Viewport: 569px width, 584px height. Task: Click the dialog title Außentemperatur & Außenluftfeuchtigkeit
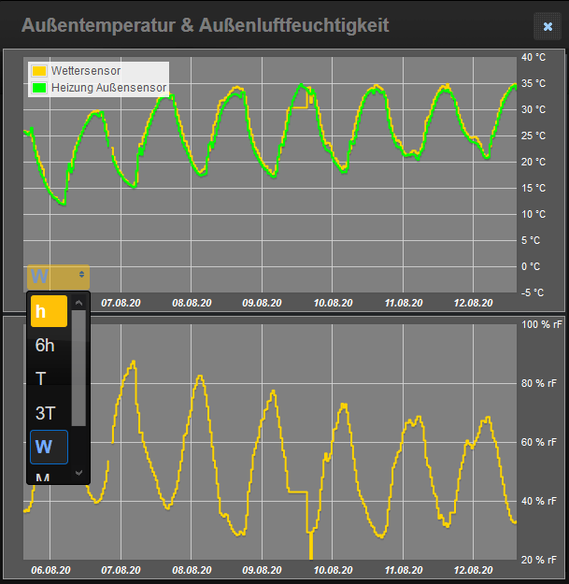(x=206, y=25)
